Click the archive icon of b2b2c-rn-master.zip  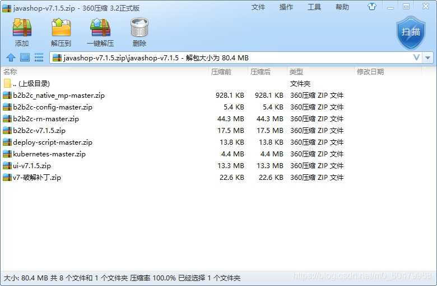tap(7, 118)
